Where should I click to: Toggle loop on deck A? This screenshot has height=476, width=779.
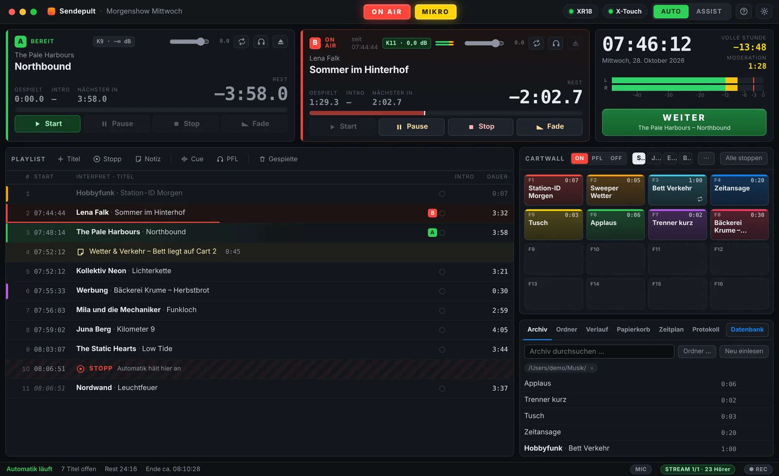pos(241,42)
